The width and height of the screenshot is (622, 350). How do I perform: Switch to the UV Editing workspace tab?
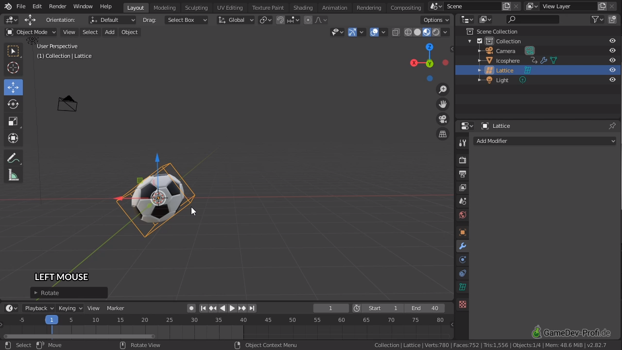tap(230, 8)
